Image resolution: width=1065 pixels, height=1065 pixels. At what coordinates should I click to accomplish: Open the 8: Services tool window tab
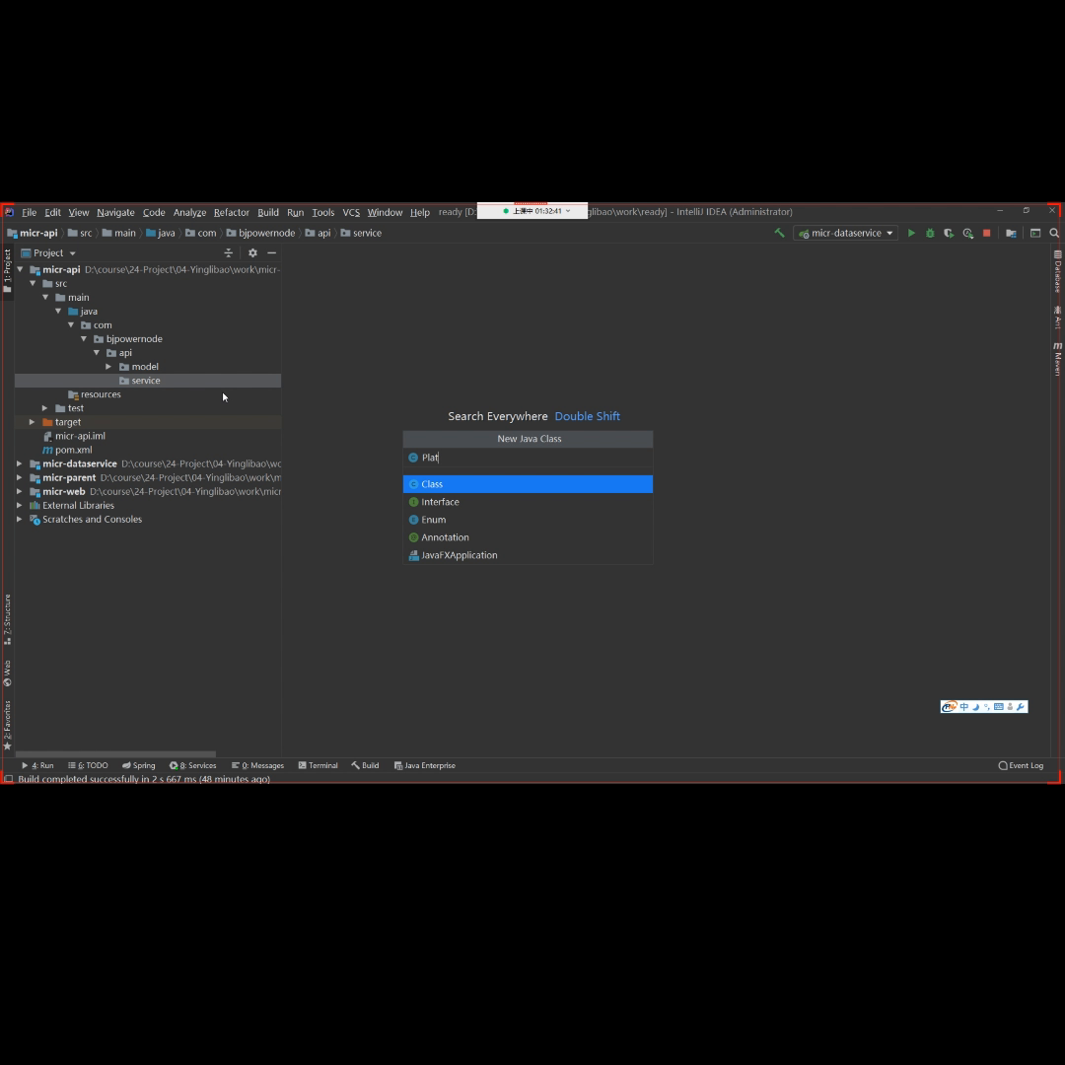193,765
